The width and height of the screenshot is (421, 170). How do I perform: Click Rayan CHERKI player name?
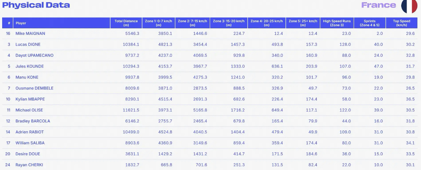29,165
